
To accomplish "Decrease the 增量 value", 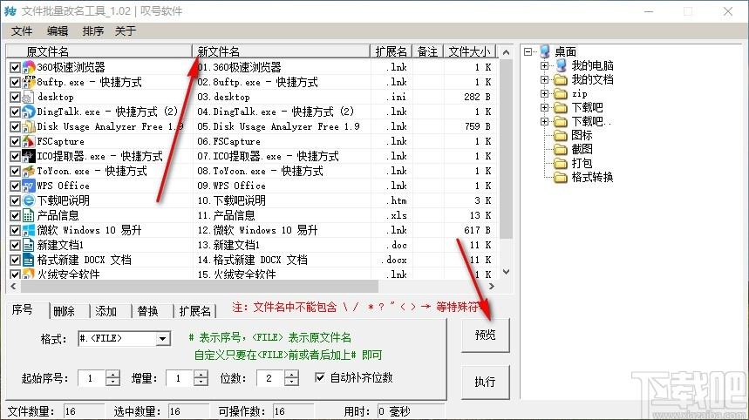I will (x=201, y=382).
